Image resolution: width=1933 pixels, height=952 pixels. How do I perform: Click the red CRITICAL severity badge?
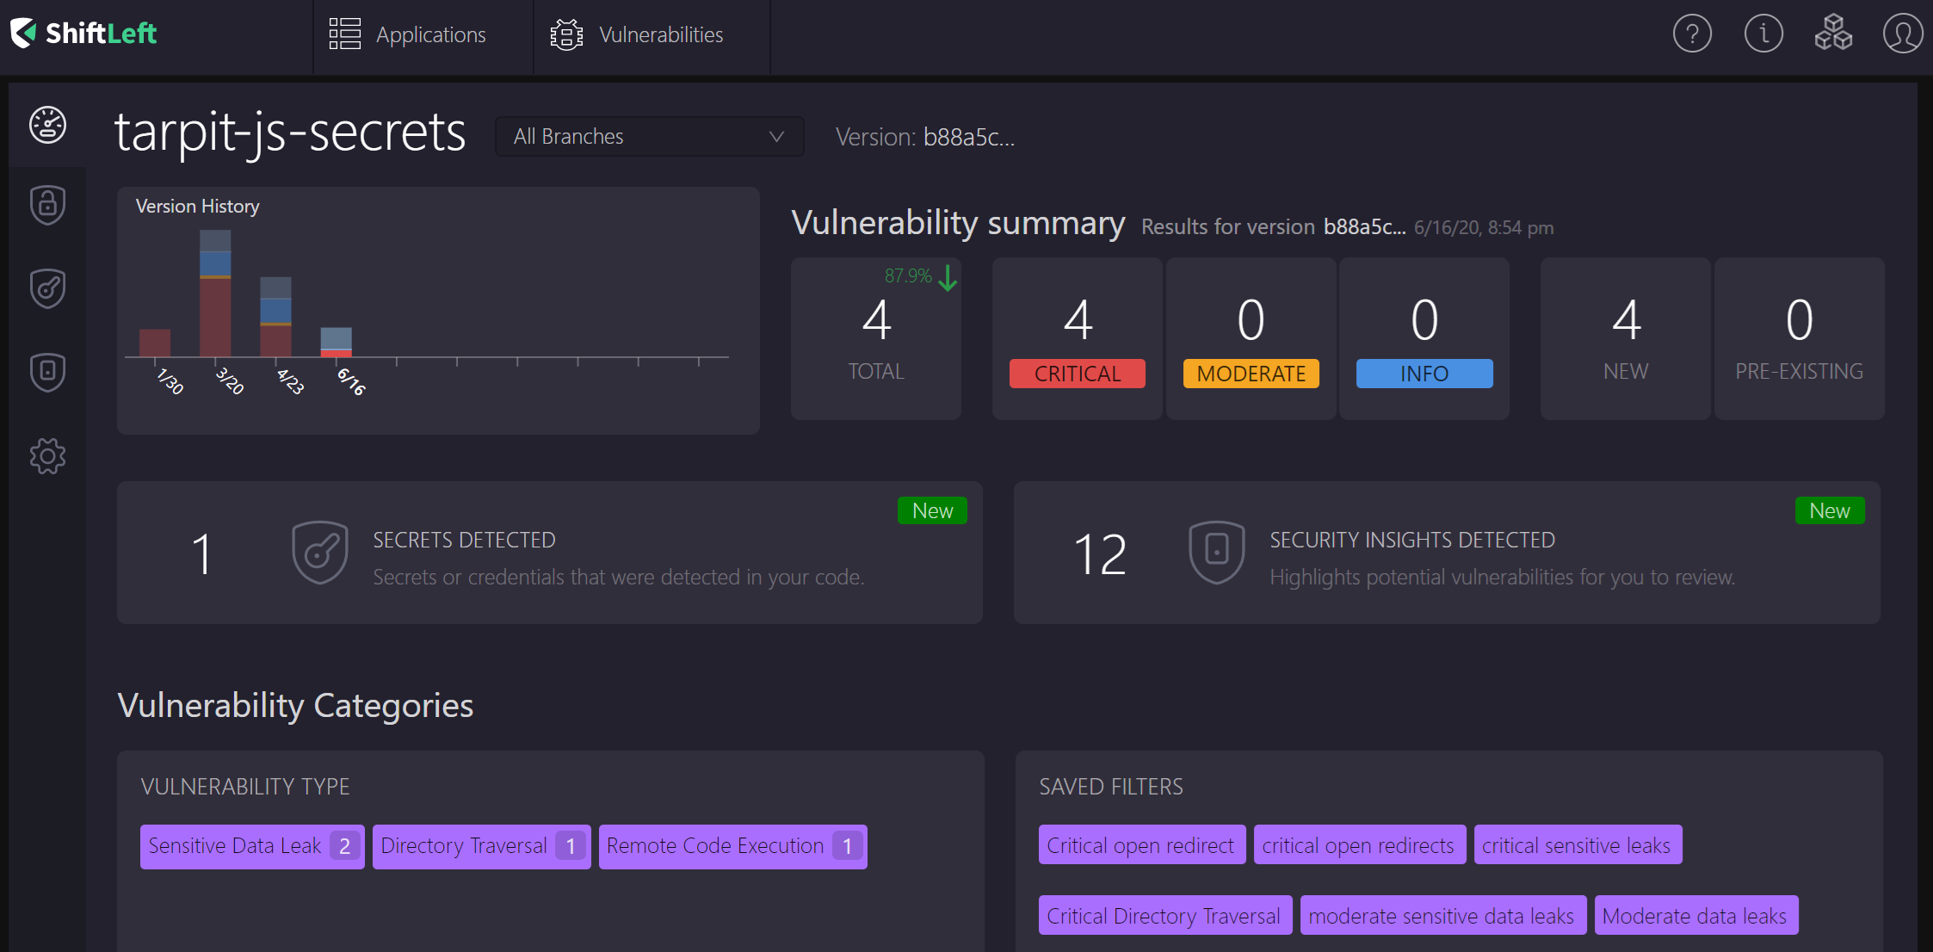(1078, 374)
